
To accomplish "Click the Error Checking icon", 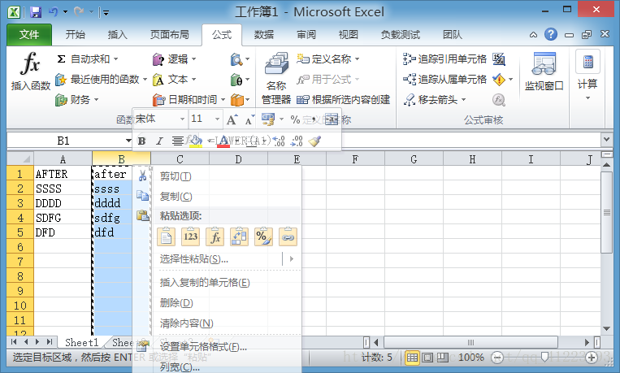I will 499,80.
